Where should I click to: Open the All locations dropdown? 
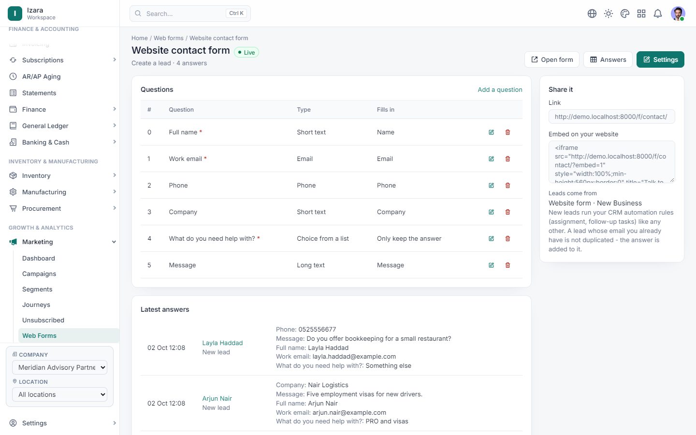pyautogui.click(x=59, y=394)
